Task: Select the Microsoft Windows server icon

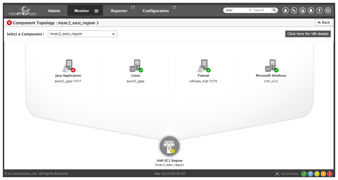Action: point(272,66)
